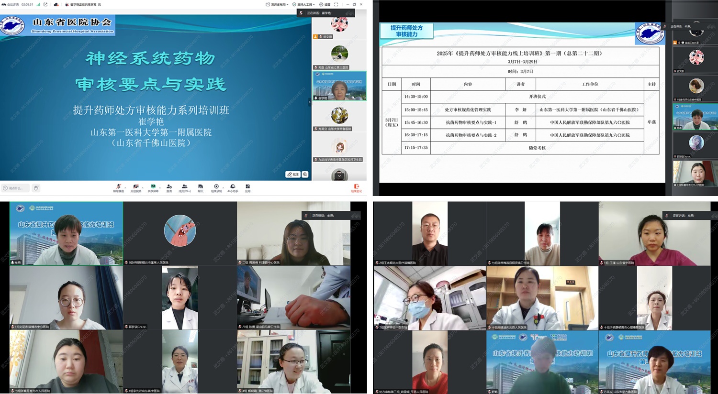
Task: Collapse the participant video sidebar arrow
Action: click(310, 102)
